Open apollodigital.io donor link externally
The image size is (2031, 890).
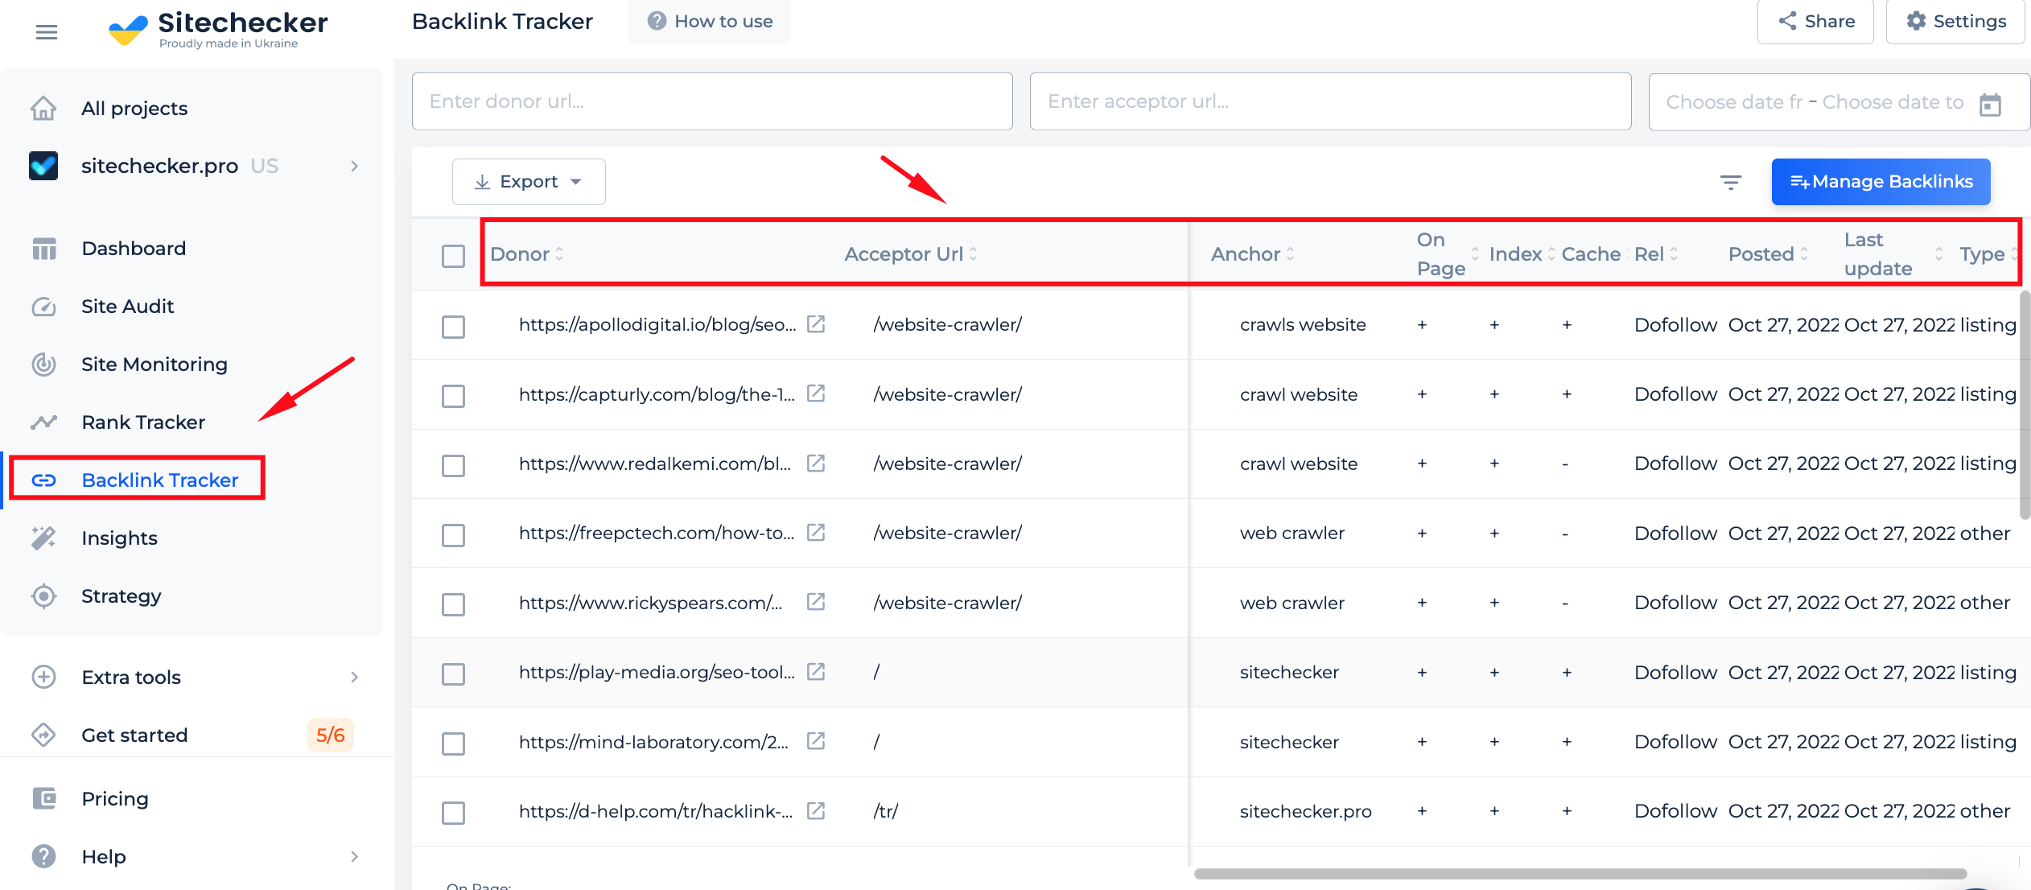pyautogui.click(x=816, y=323)
